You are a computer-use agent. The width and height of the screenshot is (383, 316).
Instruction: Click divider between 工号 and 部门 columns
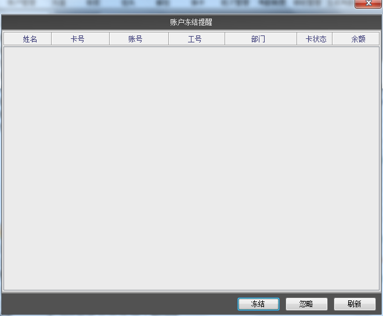coord(225,39)
